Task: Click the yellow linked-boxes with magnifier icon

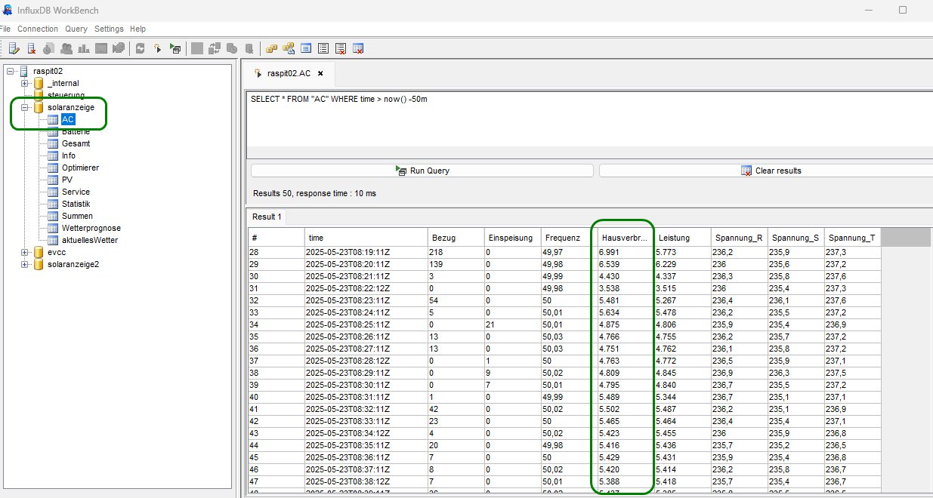Action: [289, 48]
